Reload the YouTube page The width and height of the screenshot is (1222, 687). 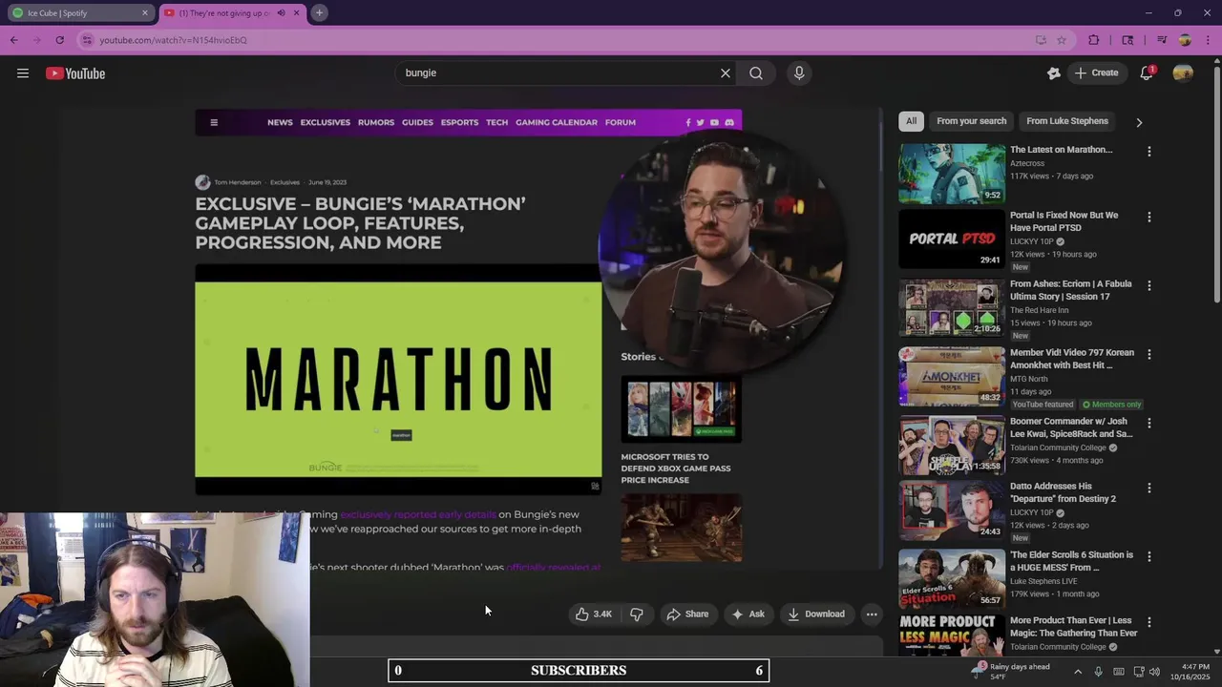[59, 40]
